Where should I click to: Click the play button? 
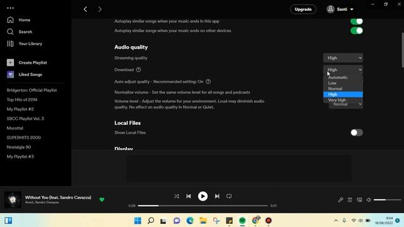click(x=203, y=196)
